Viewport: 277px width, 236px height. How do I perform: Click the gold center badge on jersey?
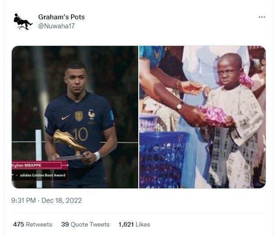point(79,116)
